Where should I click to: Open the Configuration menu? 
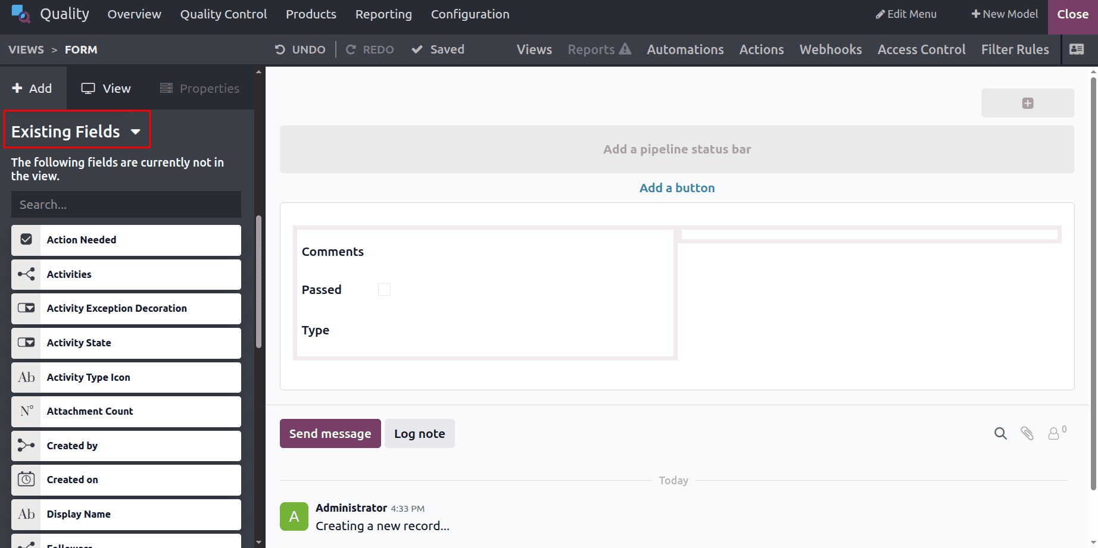[470, 14]
